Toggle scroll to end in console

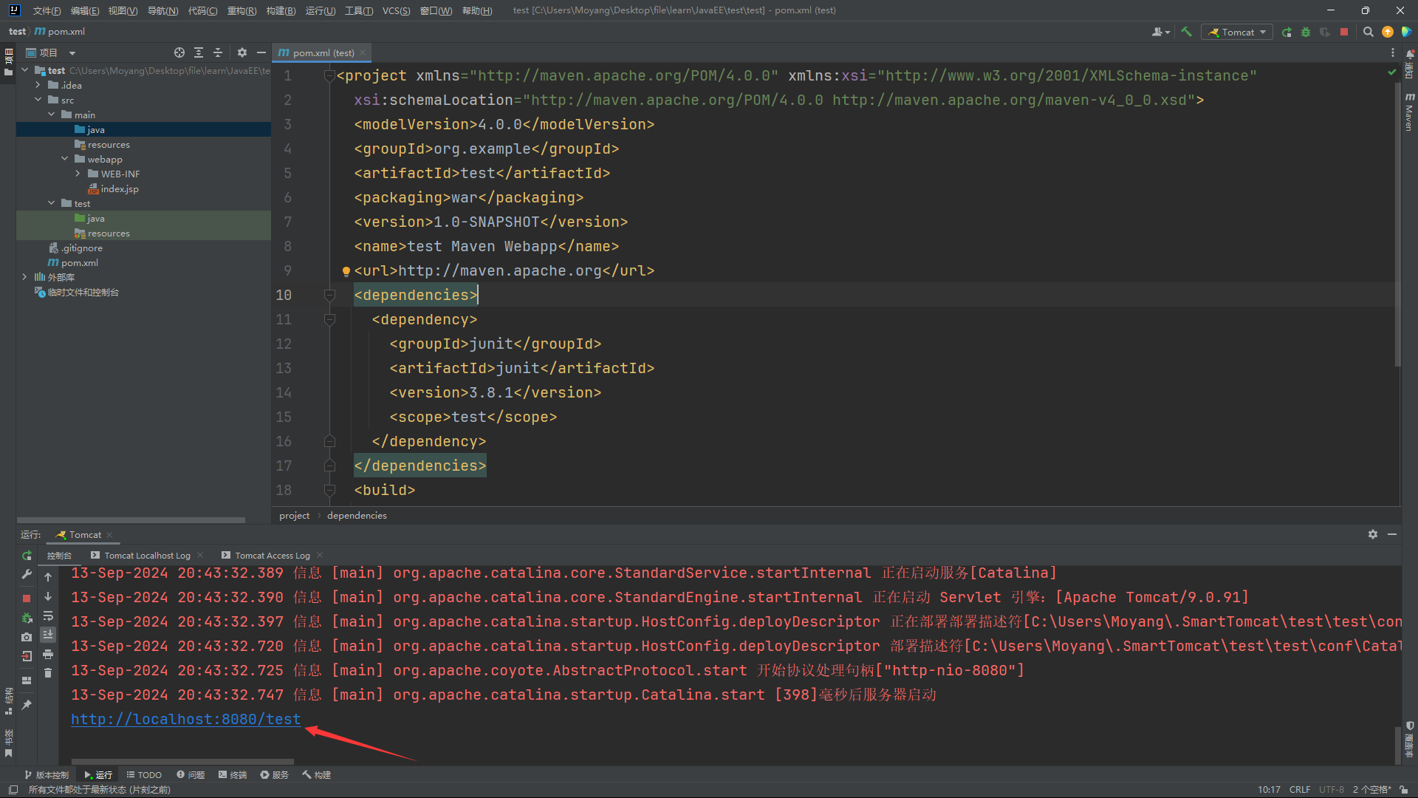click(x=48, y=635)
